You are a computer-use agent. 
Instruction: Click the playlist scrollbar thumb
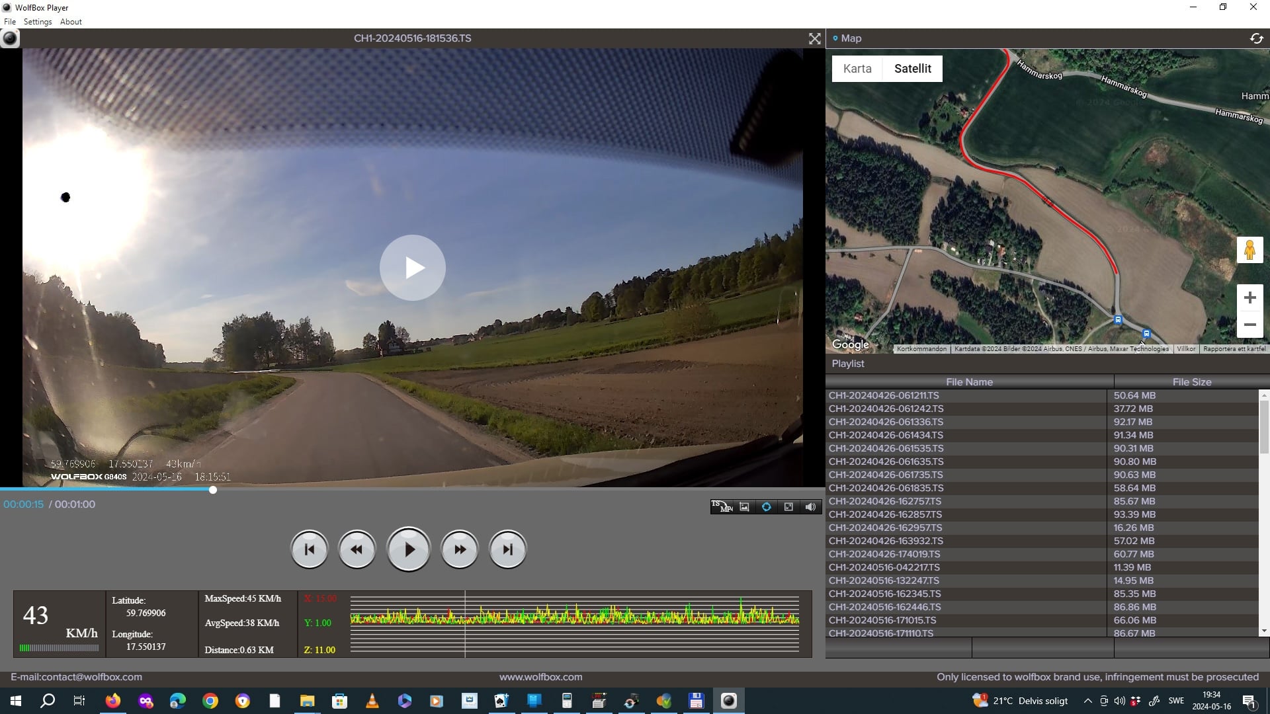[1264, 427]
